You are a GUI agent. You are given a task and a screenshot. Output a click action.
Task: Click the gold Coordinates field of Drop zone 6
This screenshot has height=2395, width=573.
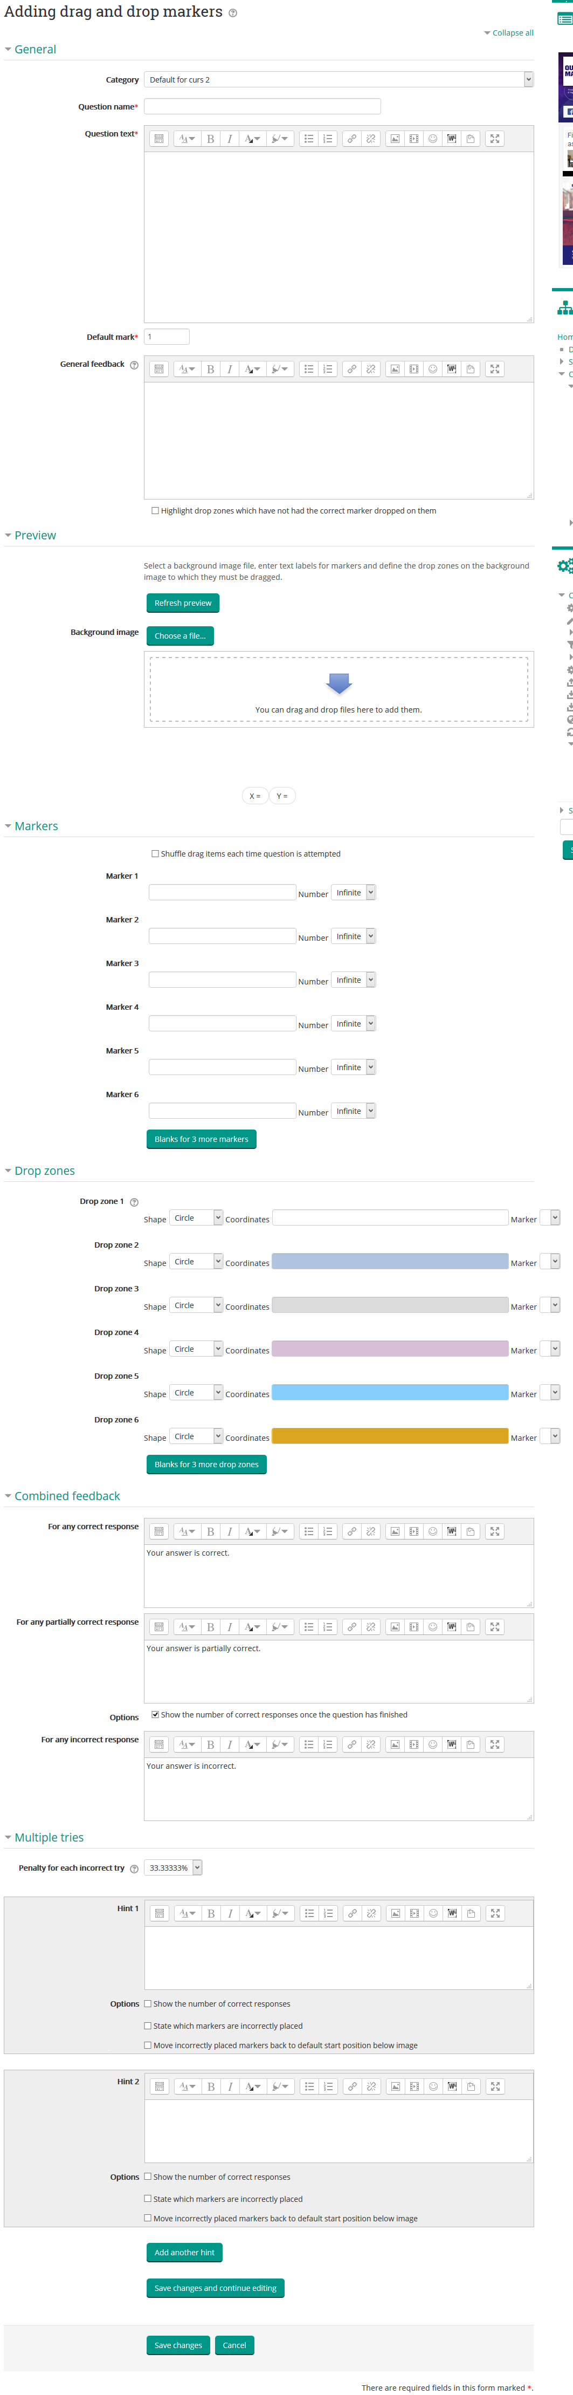click(389, 1436)
